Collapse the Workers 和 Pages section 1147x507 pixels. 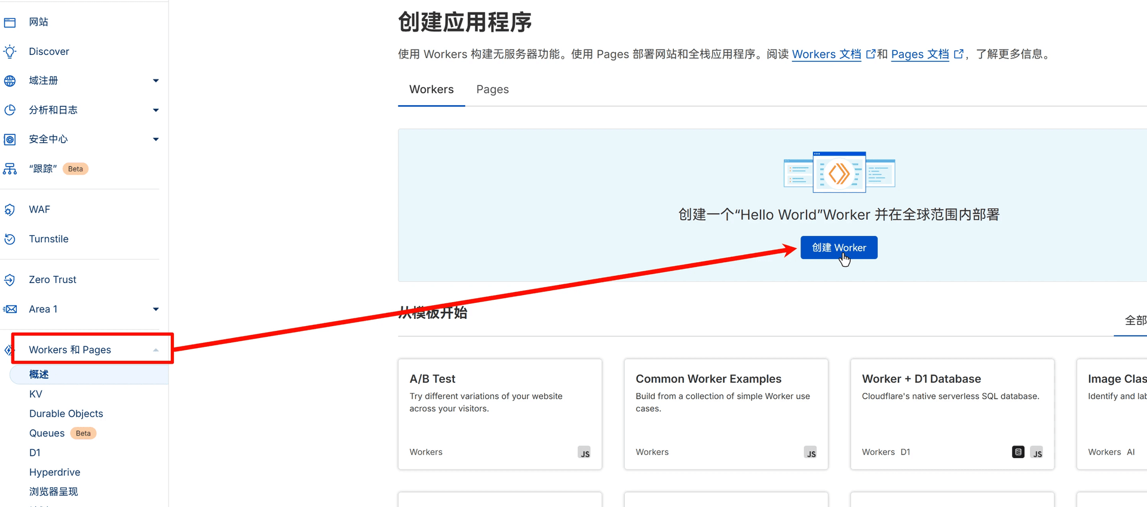pyautogui.click(x=156, y=350)
